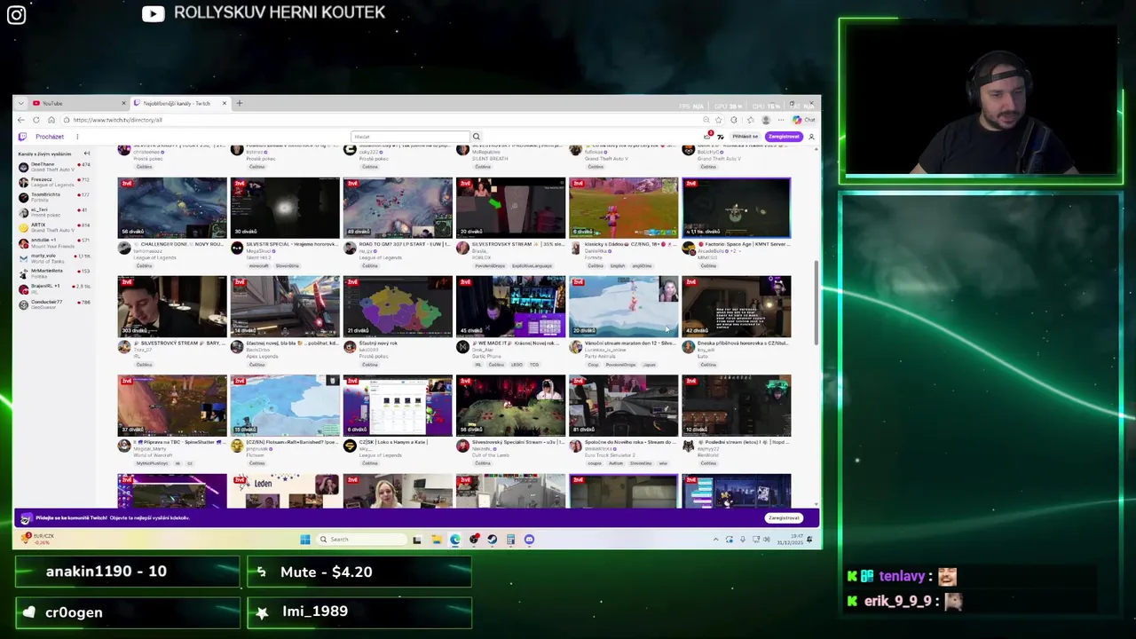Collapse the live channels sidebar

86,154
